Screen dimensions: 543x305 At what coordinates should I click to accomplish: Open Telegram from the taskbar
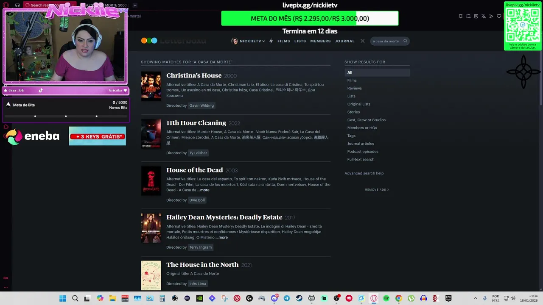coord(287,298)
